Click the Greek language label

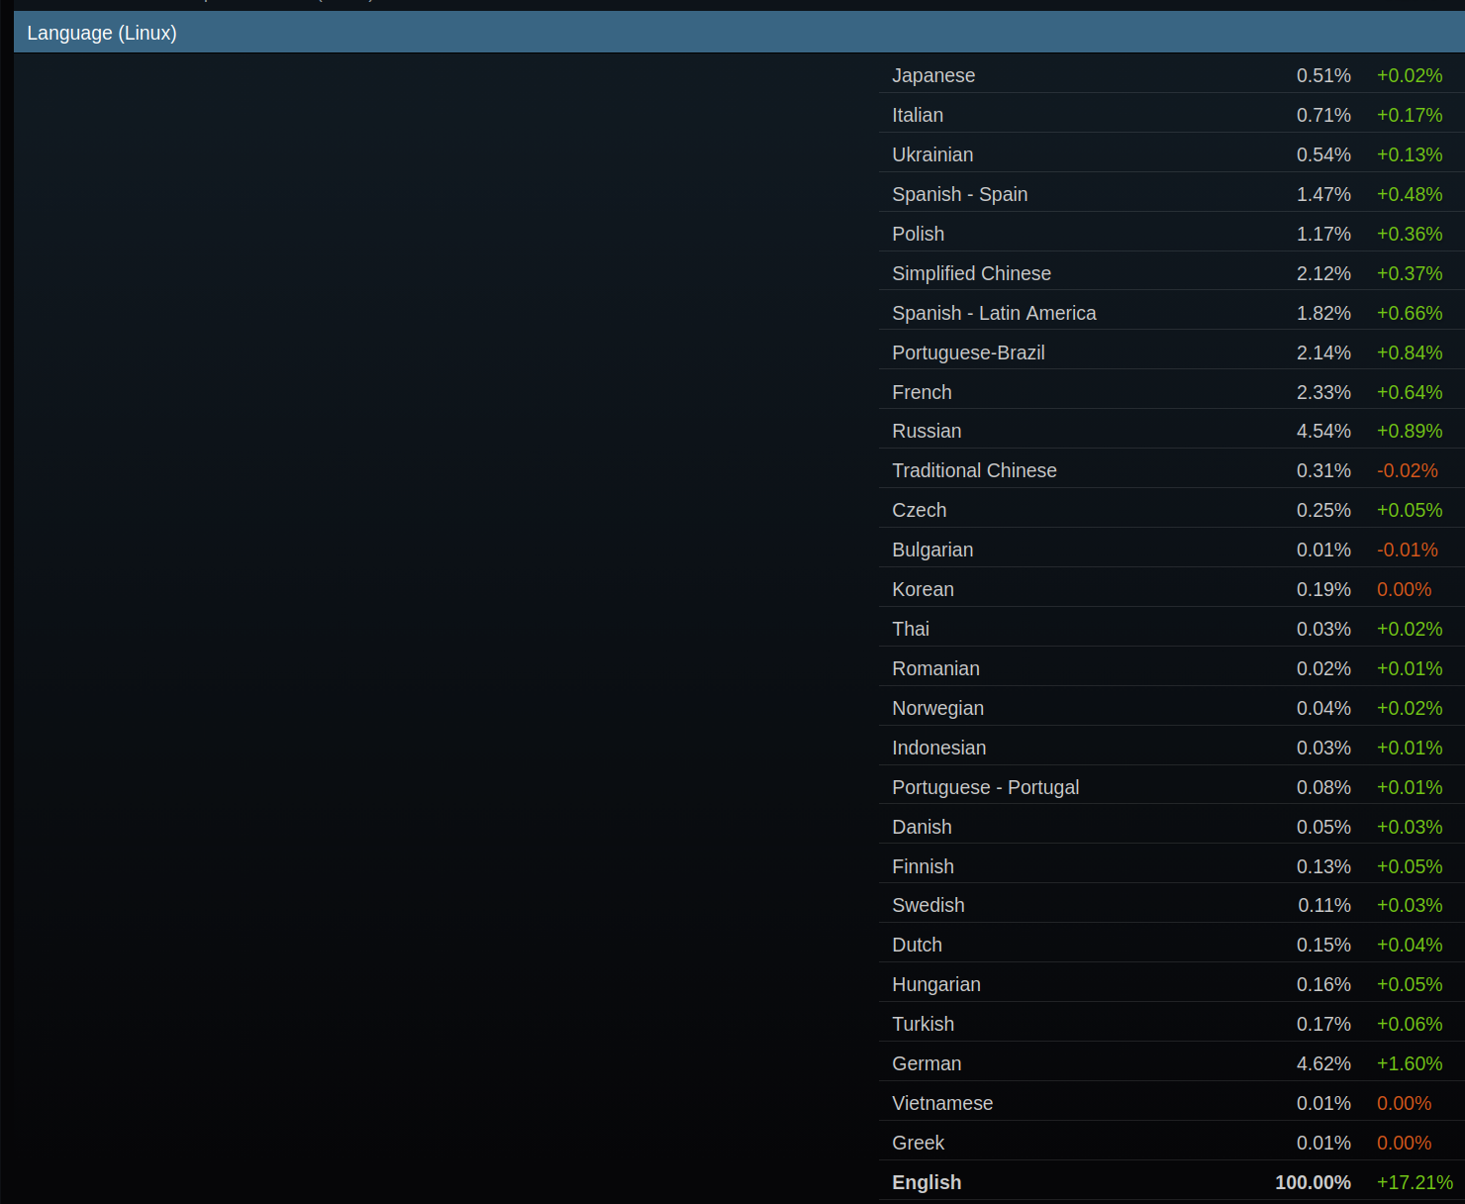coord(919,1143)
